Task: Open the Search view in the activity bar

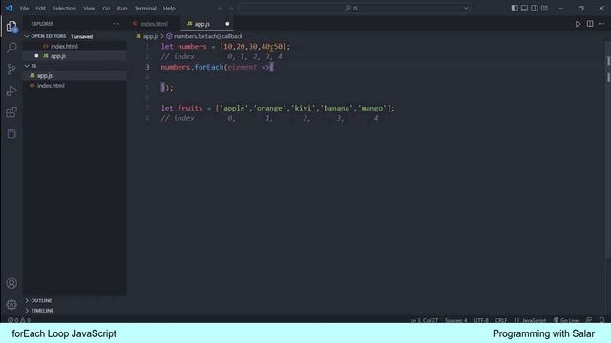Action: pos(11,48)
